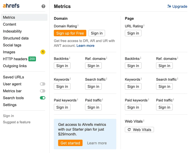Click the Ahrefs logo
The width and height of the screenshot is (190, 153).
coord(11,6)
